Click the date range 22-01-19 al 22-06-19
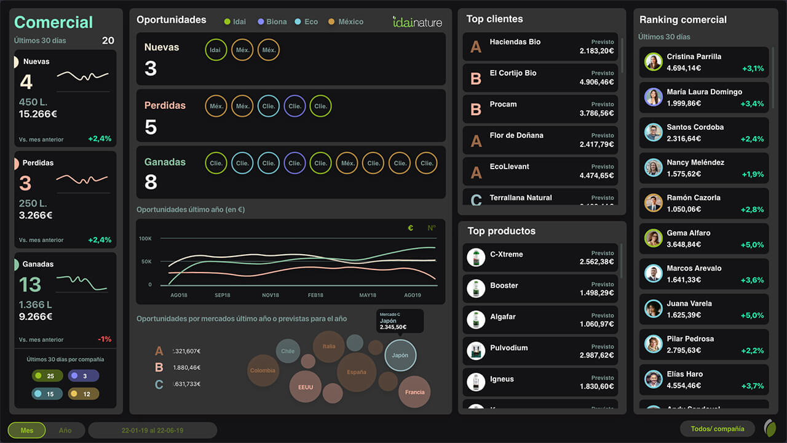Image resolution: width=787 pixels, height=443 pixels. [152, 430]
